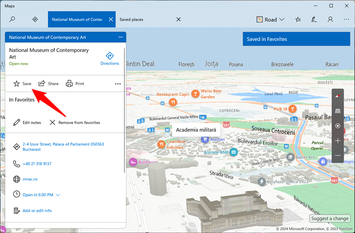Open the See more menu in toolbar

pyautogui.click(x=346, y=20)
